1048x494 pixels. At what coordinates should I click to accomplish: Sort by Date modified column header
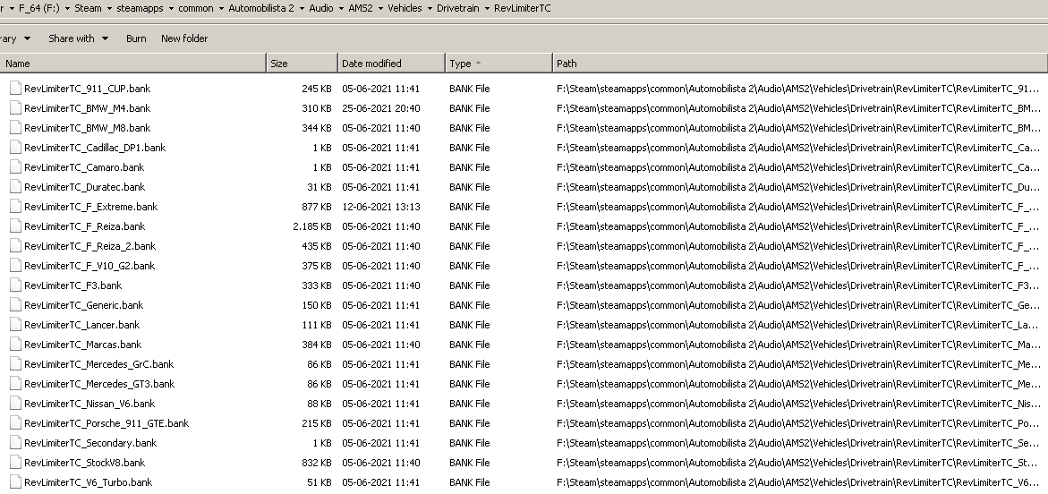tap(392, 64)
